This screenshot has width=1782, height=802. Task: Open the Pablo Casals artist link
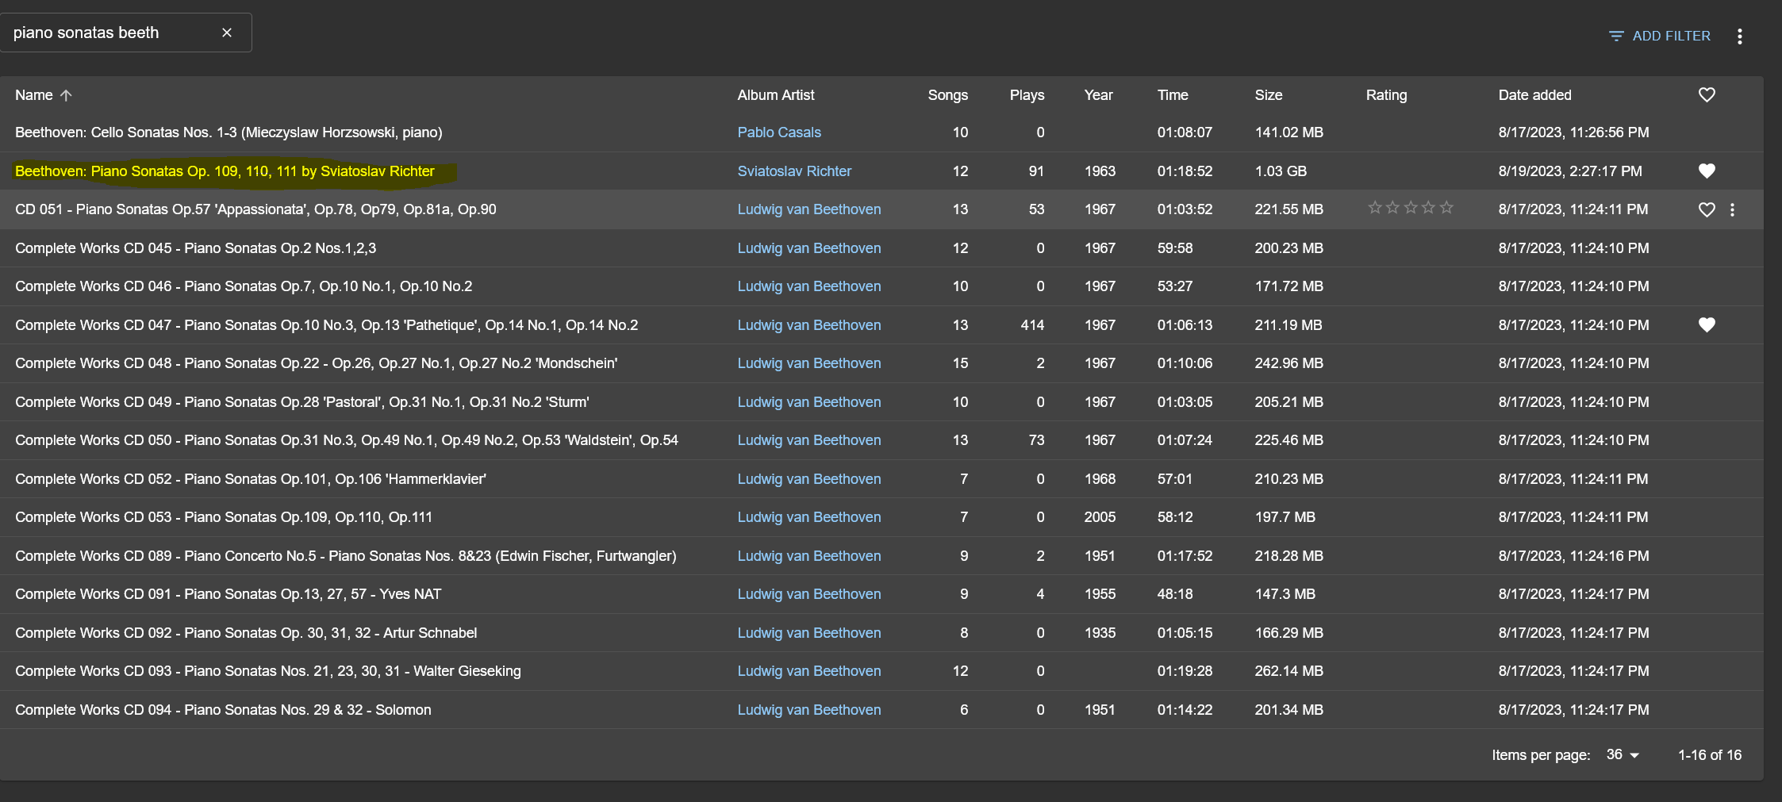(779, 132)
